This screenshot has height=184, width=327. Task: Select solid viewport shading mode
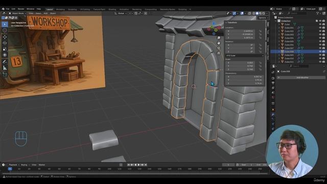tap(257, 13)
